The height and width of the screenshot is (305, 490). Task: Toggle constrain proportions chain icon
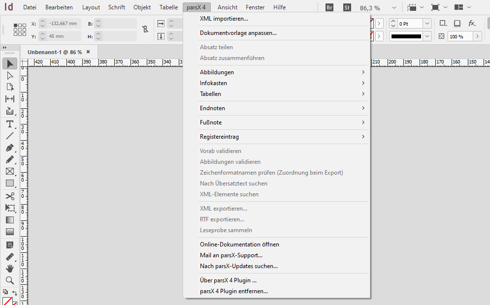click(x=145, y=30)
